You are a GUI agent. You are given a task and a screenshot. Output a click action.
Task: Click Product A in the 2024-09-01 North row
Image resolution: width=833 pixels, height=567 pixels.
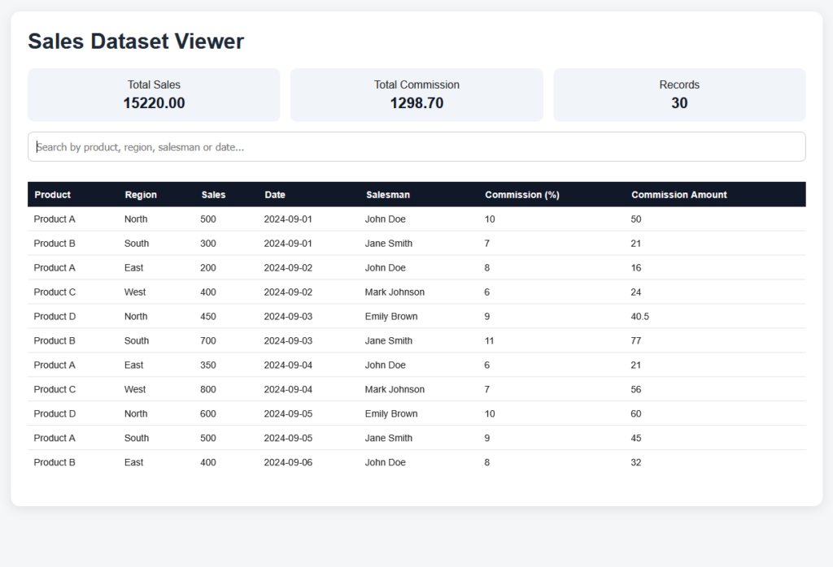[x=55, y=219]
